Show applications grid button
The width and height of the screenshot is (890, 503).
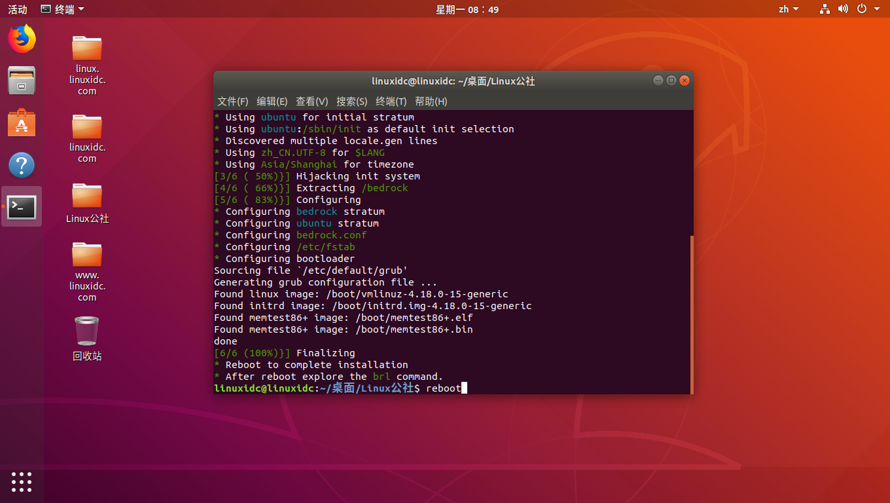pos(22,481)
